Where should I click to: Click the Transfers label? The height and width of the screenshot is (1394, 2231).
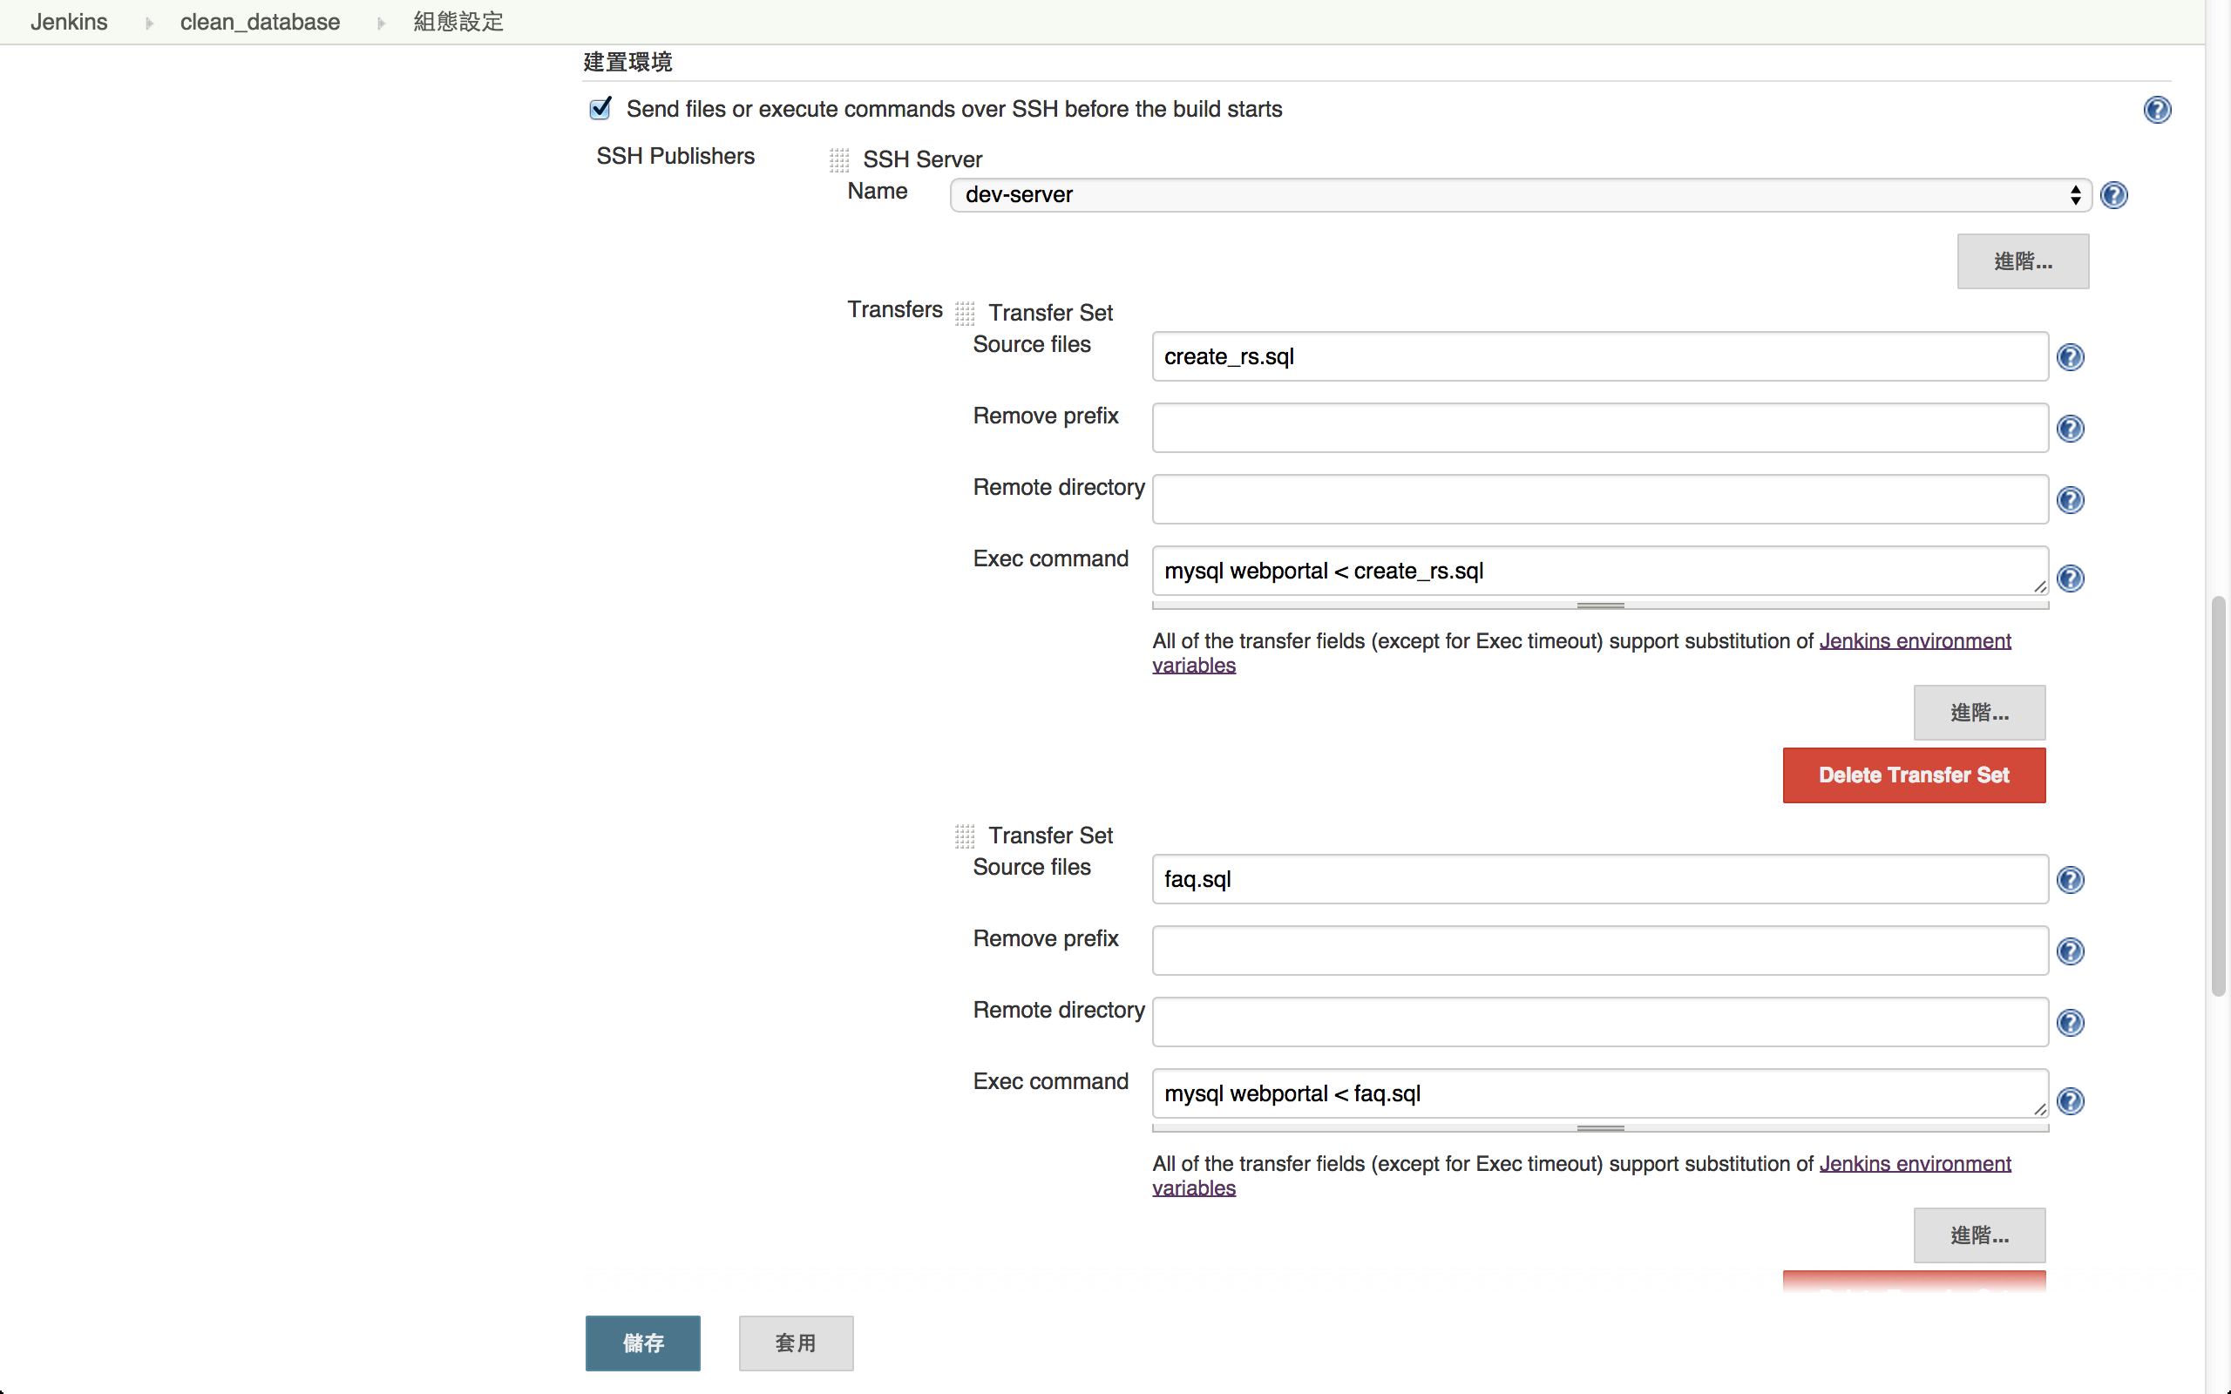894,308
